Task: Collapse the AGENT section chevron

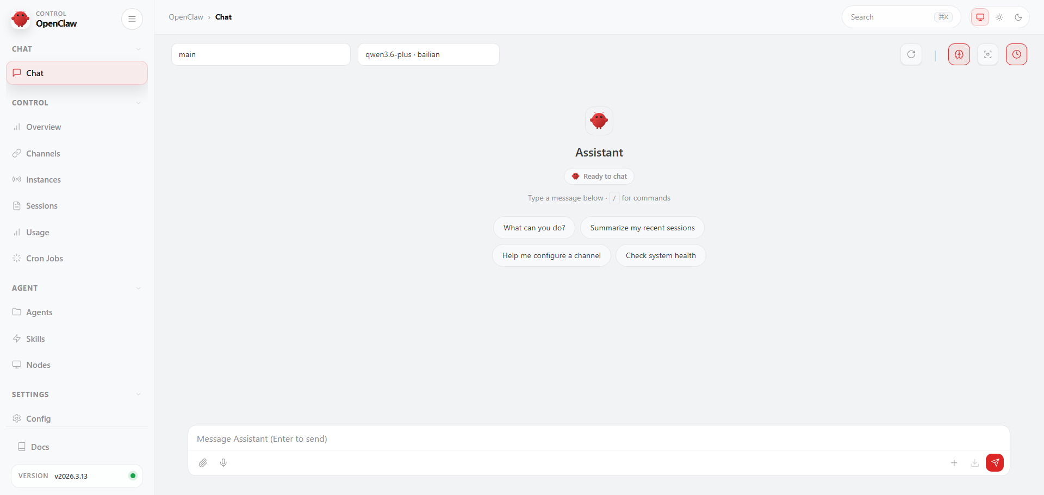Action: pos(138,289)
